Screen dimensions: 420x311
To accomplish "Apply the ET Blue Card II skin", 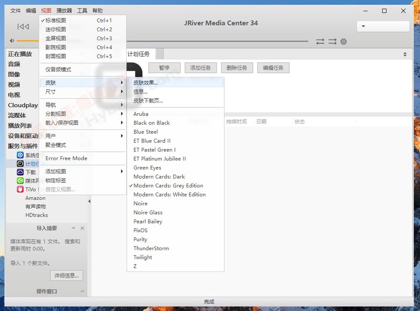I will pyautogui.click(x=175, y=141).
